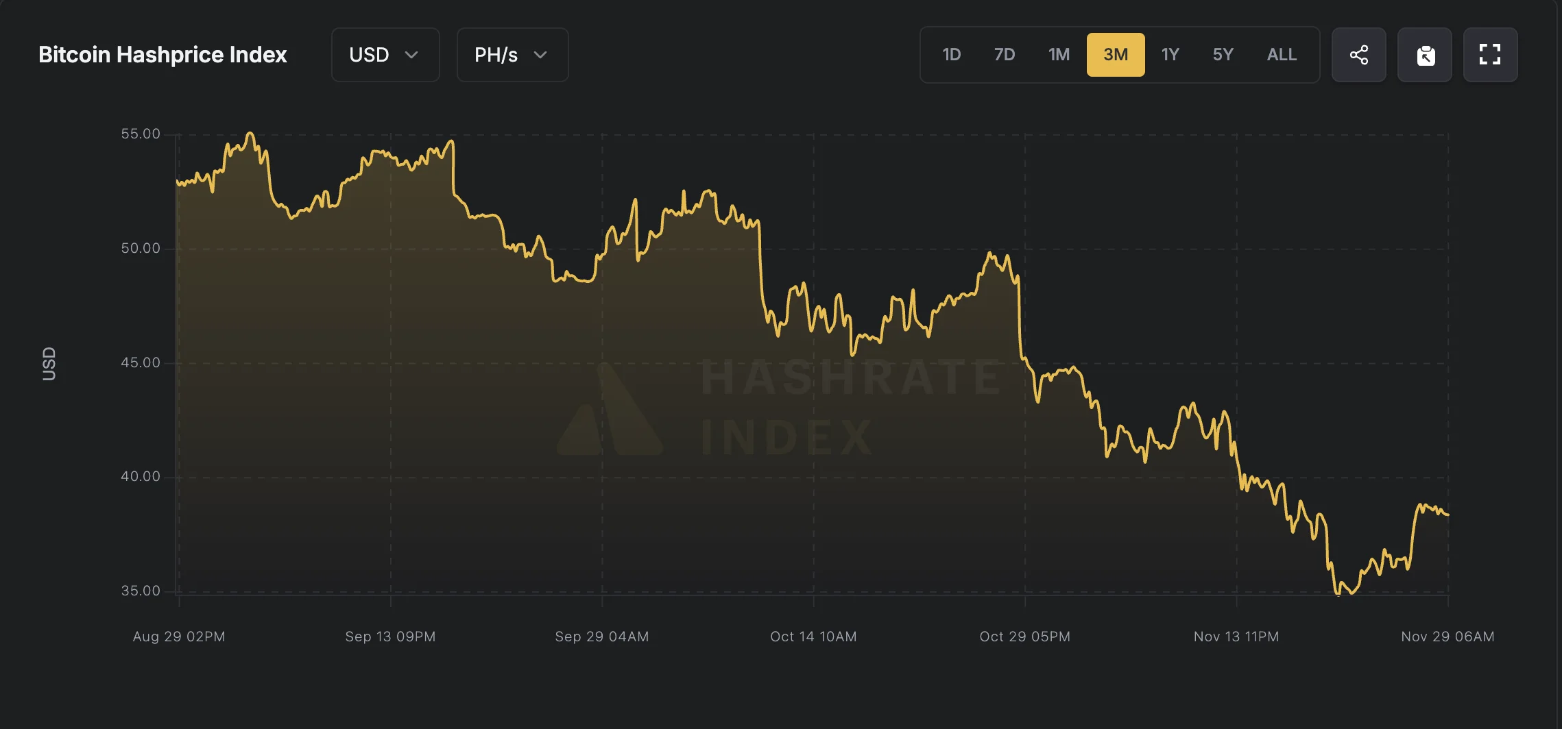Toggle the 1Y timeframe option
The height and width of the screenshot is (729, 1562).
click(1170, 55)
